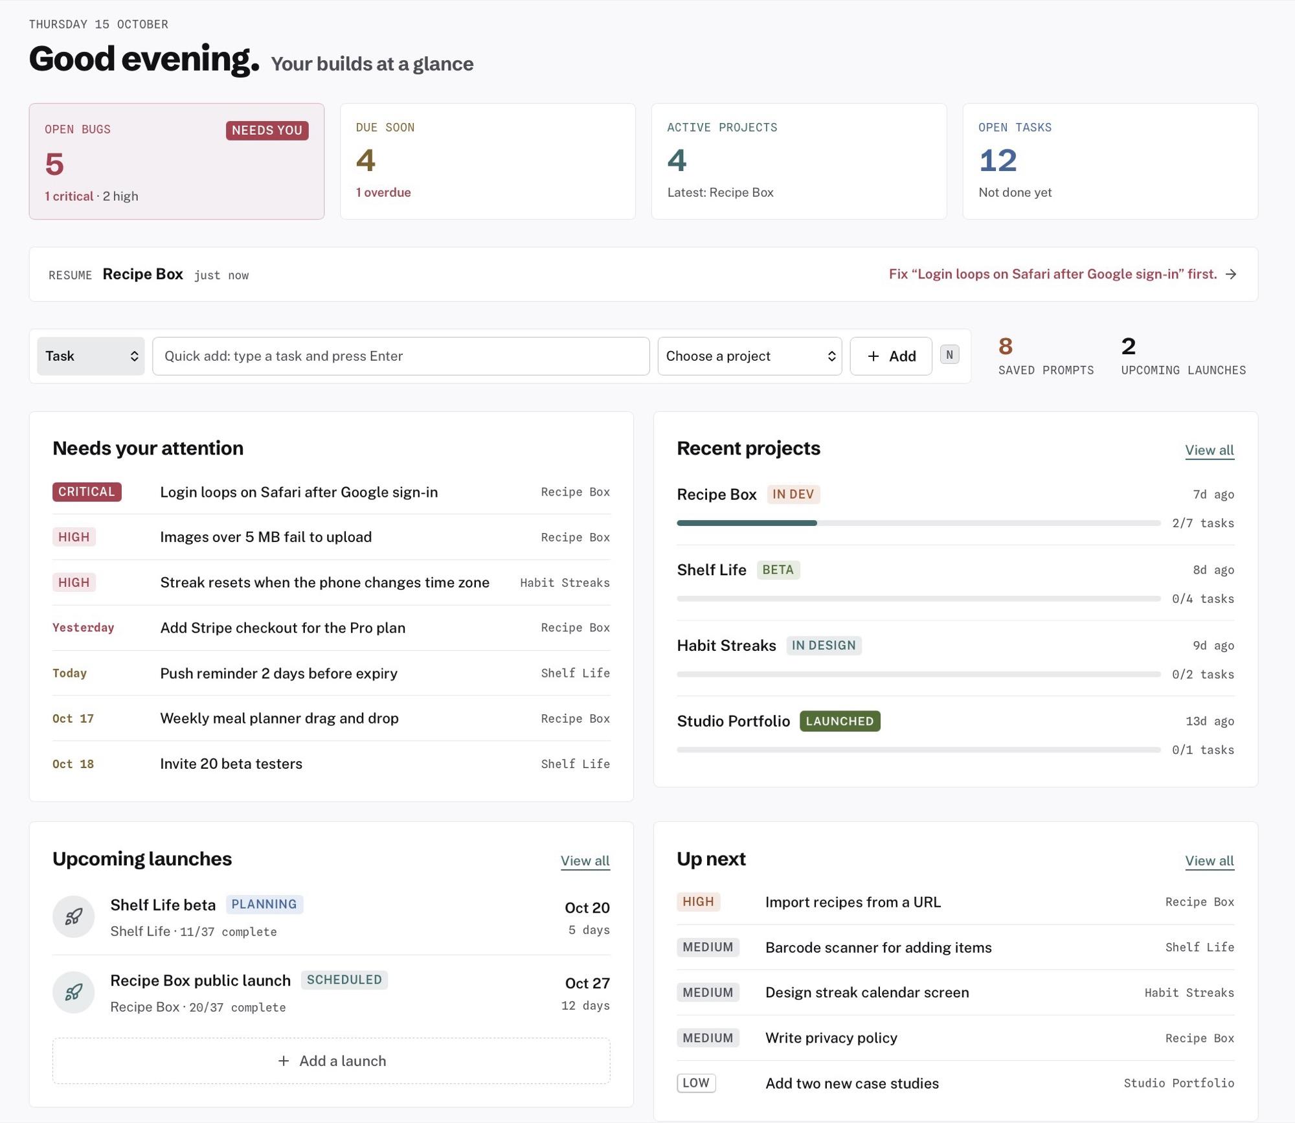The height and width of the screenshot is (1123, 1295).
Task: Click the SCHEDULED status badge
Action: point(344,980)
